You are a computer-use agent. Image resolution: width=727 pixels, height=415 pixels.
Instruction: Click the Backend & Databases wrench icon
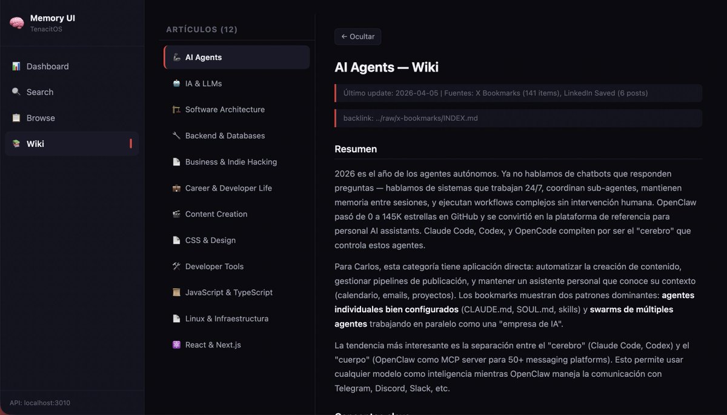[176, 136]
